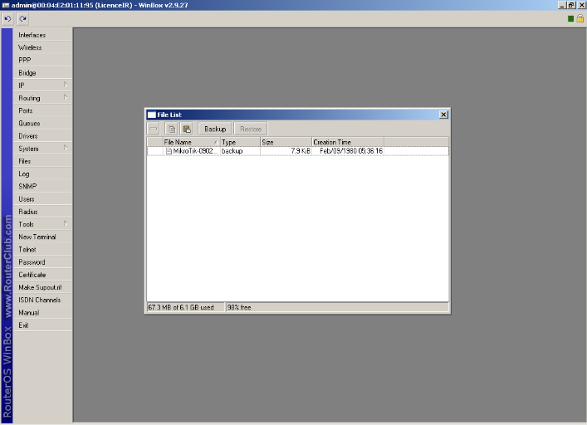Click the 'backup' type cell
Image resolution: width=587 pixels, height=425 pixels.
[x=232, y=151]
